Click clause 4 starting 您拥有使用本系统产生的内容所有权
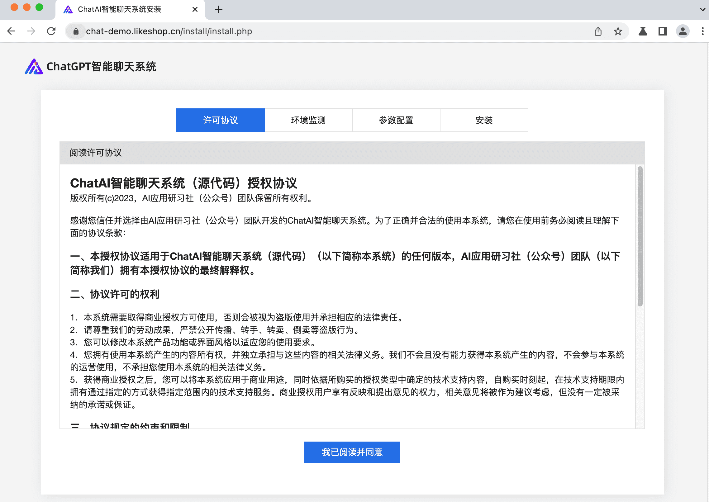 point(347,361)
